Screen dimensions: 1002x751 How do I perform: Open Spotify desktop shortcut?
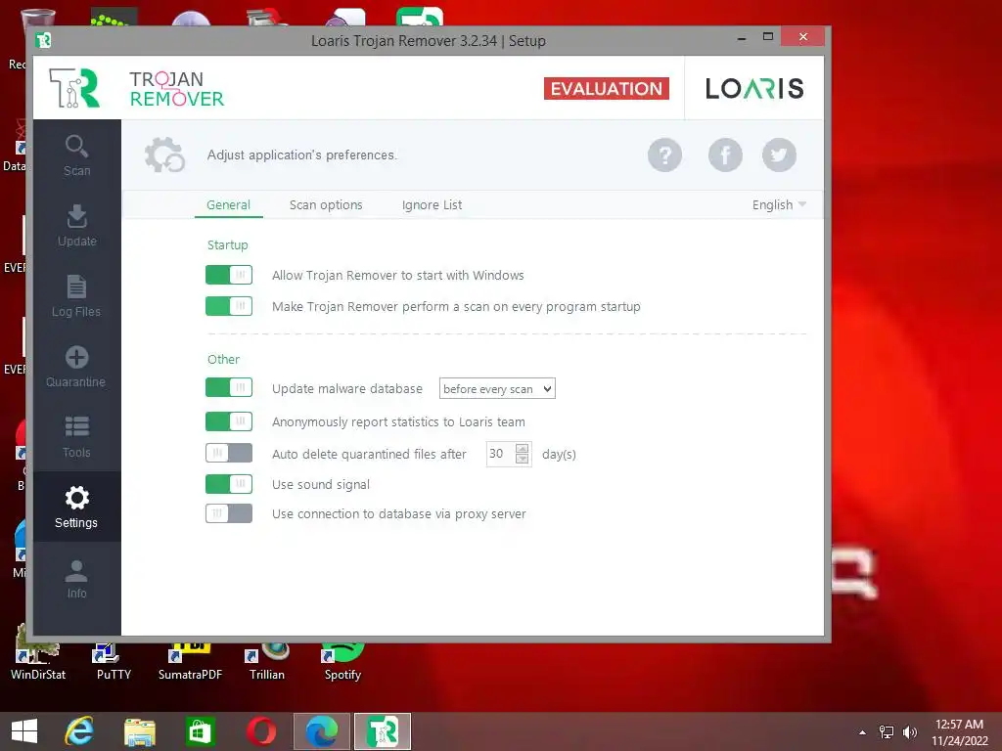(x=342, y=662)
